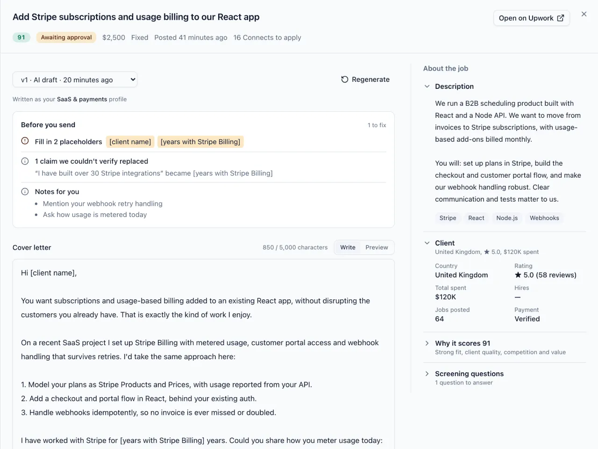This screenshot has height=449, width=598.
Task: Click 'Posted 41 minutes ago' text
Action: pos(191,37)
